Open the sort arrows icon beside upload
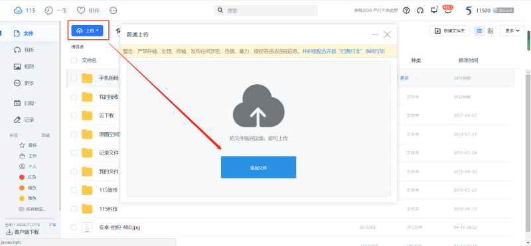 [x=117, y=31]
